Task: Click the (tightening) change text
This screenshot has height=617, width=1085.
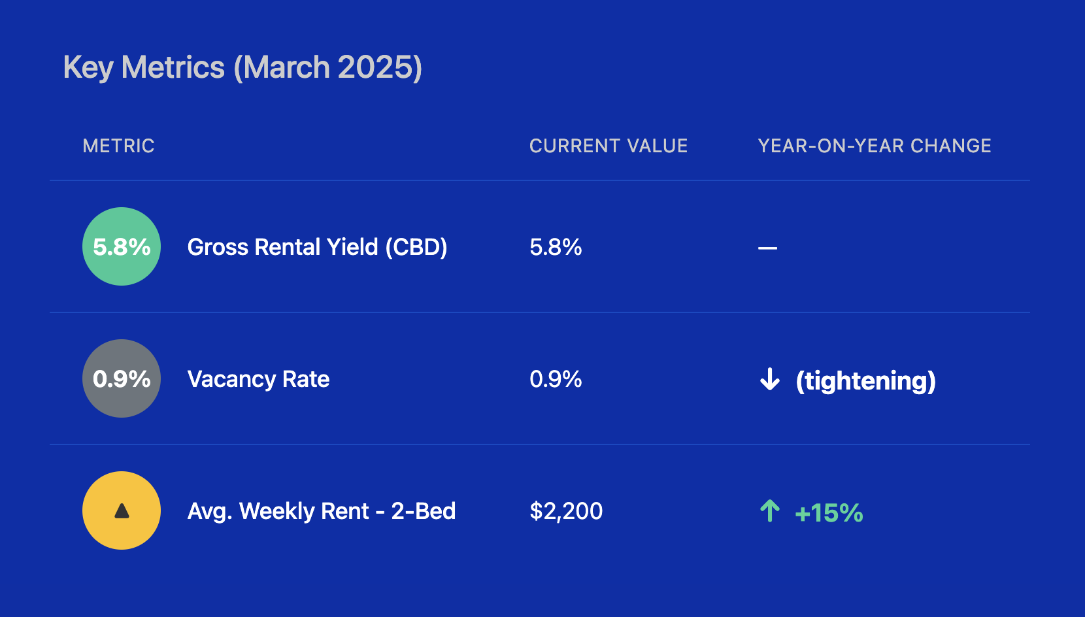Action: coord(865,380)
